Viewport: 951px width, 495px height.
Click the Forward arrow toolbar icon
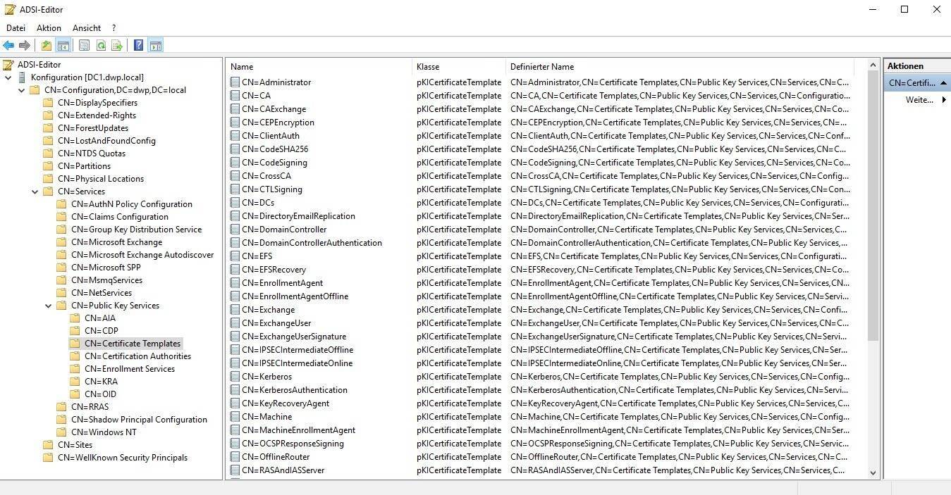point(25,46)
